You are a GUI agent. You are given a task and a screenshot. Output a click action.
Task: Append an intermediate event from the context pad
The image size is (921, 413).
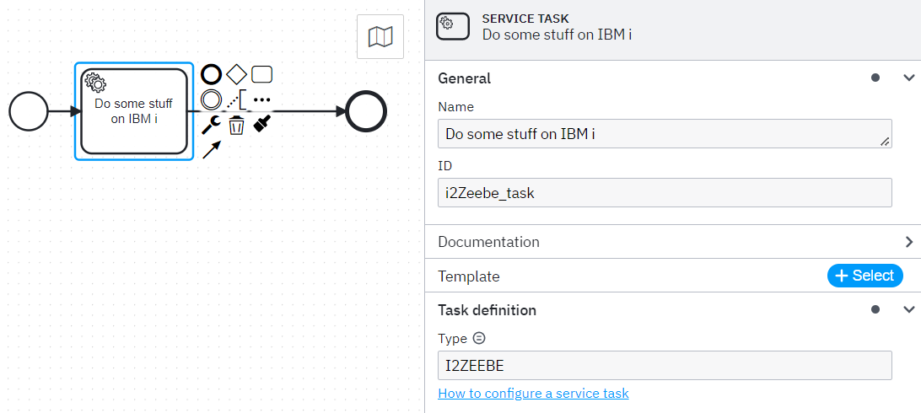click(x=212, y=99)
